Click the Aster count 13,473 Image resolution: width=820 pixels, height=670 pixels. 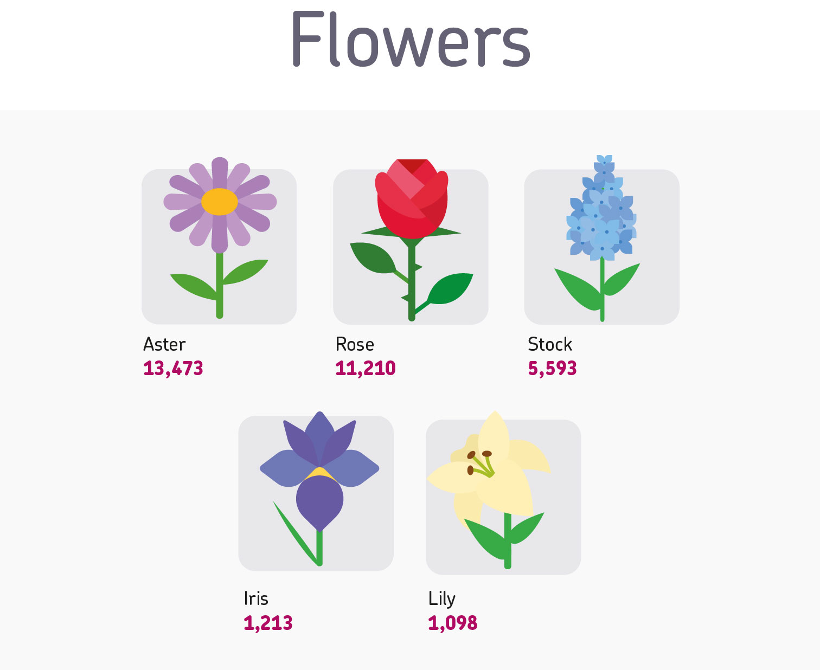tap(173, 369)
